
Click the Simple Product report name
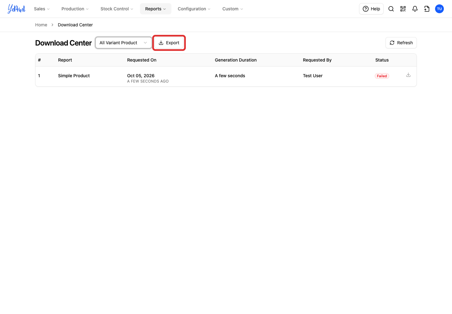pyautogui.click(x=74, y=76)
